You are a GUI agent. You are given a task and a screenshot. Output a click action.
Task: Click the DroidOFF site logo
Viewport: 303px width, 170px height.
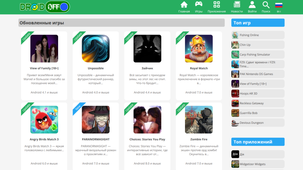[x=45, y=7]
